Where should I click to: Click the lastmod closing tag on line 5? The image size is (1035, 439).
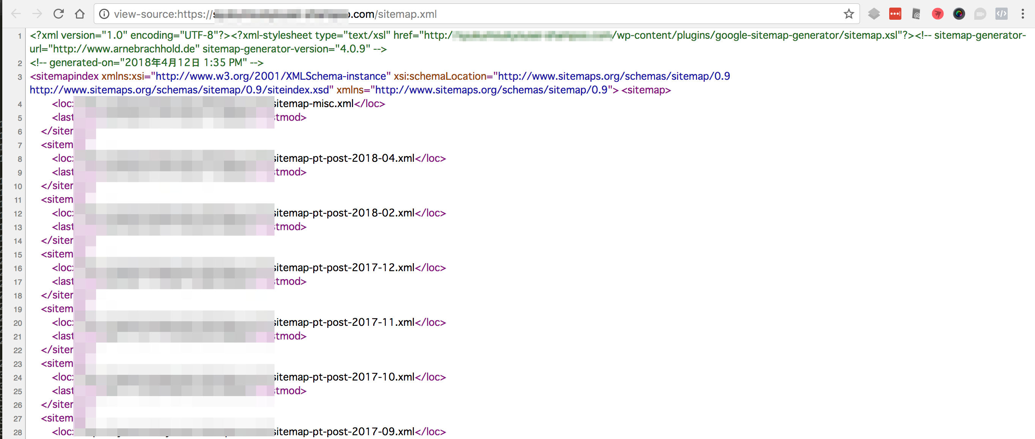(290, 117)
